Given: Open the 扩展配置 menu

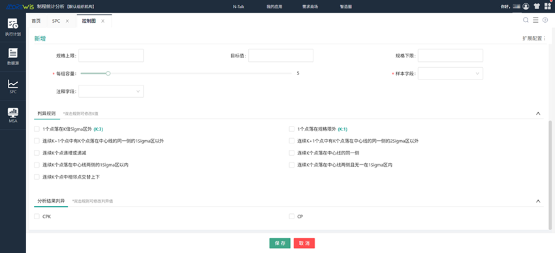Looking at the screenshot, I should [534, 38].
